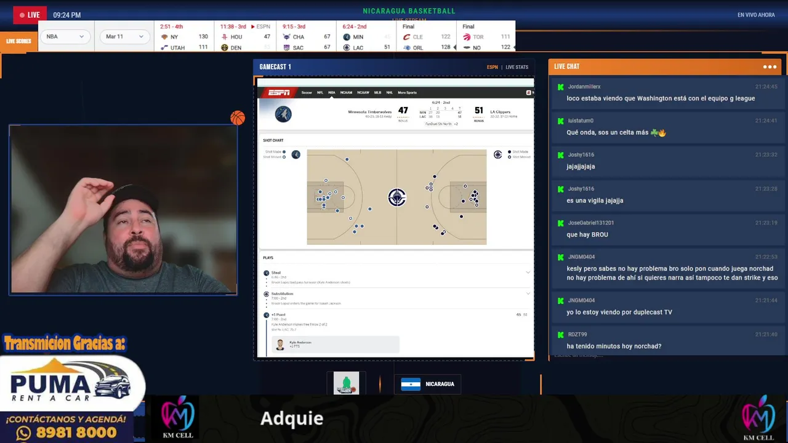Click the Clippers logo beside shot chart

pyautogui.click(x=497, y=154)
